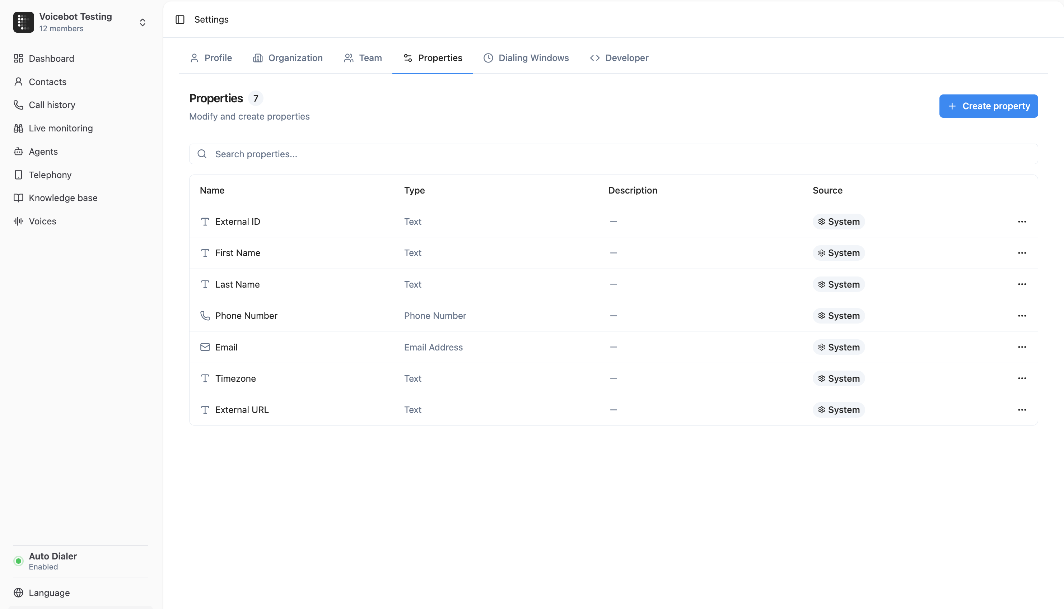Open the Dashboard from the sidebar
This screenshot has width=1064, height=609.
pos(51,59)
